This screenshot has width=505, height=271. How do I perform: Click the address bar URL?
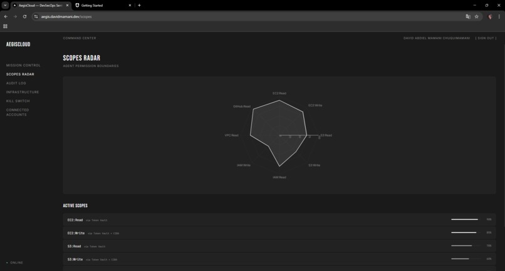click(66, 16)
